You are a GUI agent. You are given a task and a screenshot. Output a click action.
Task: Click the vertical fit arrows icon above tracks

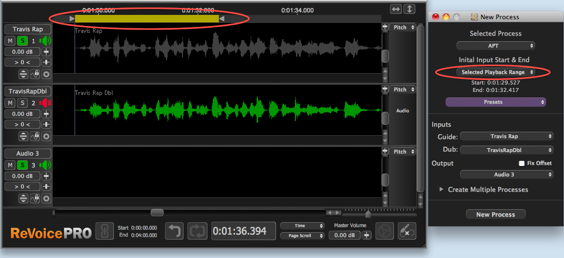pos(409,9)
